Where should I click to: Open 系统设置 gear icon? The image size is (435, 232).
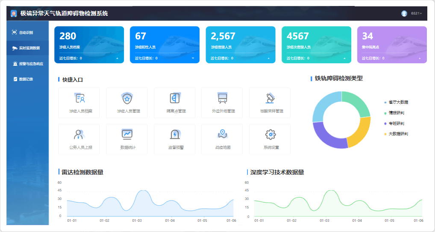pyautogui.click(x=270, y=134)
